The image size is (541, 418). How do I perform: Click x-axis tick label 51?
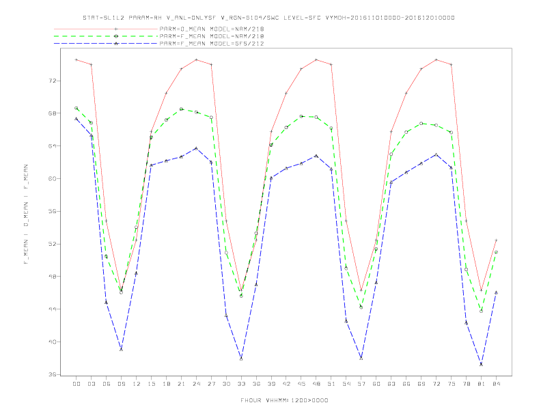331,384
